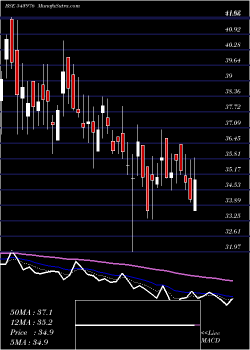Image resolution: width=250 pixels, height=350 pixels.
Task: Click the 38.36 price axis label
Action: coord(233,91)
